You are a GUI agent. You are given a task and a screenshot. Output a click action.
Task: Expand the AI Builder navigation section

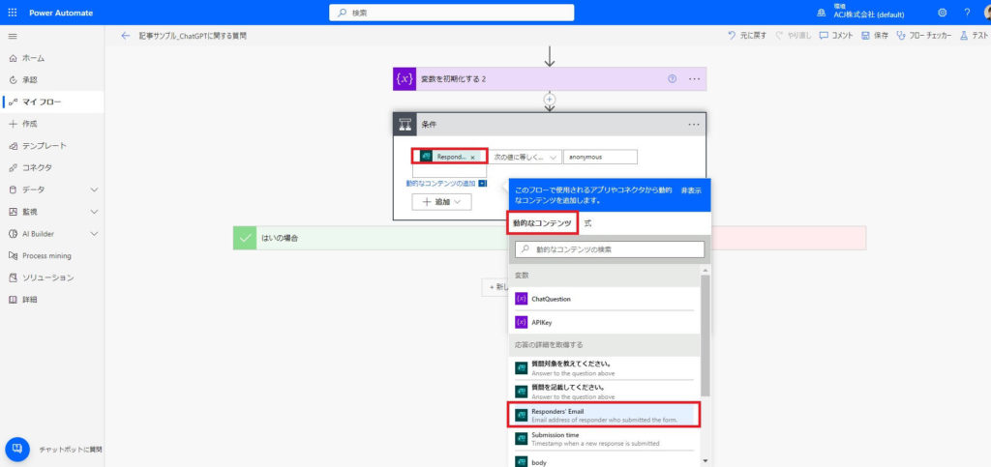(x=94, y=234)
